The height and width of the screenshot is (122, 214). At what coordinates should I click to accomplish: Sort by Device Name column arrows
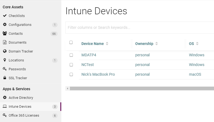107,44
